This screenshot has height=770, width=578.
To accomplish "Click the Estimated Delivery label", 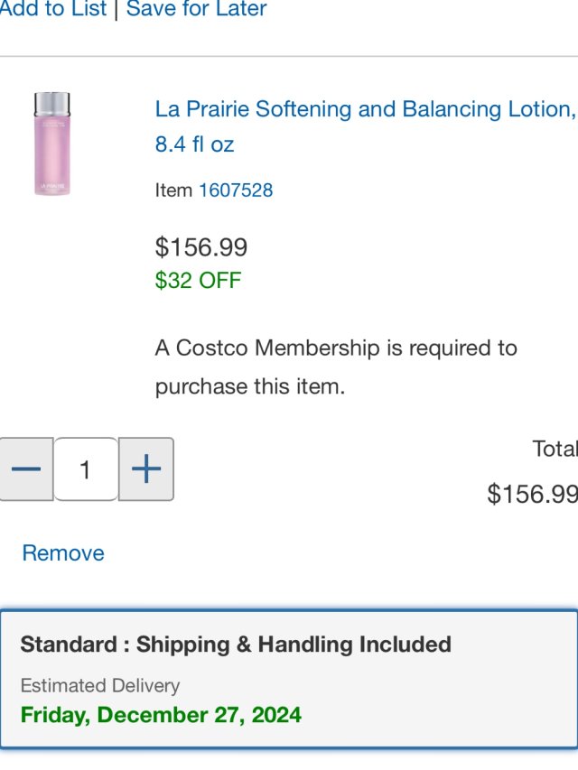I will click(100, 686).
